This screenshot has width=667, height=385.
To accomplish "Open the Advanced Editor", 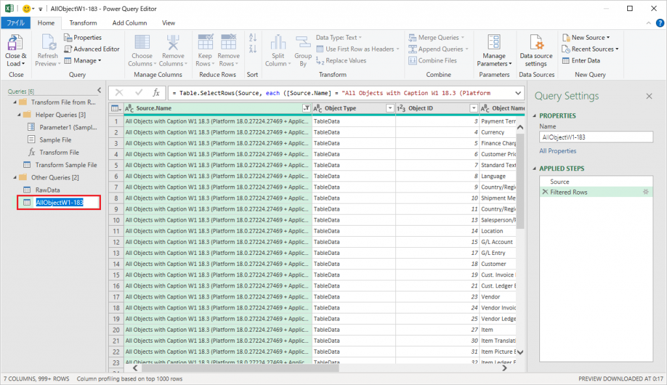I will (x=92, y=49).
